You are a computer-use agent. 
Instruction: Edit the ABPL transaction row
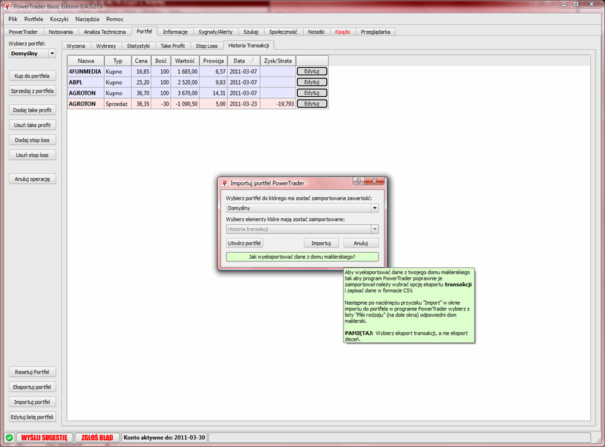click(x=312, y=82)
